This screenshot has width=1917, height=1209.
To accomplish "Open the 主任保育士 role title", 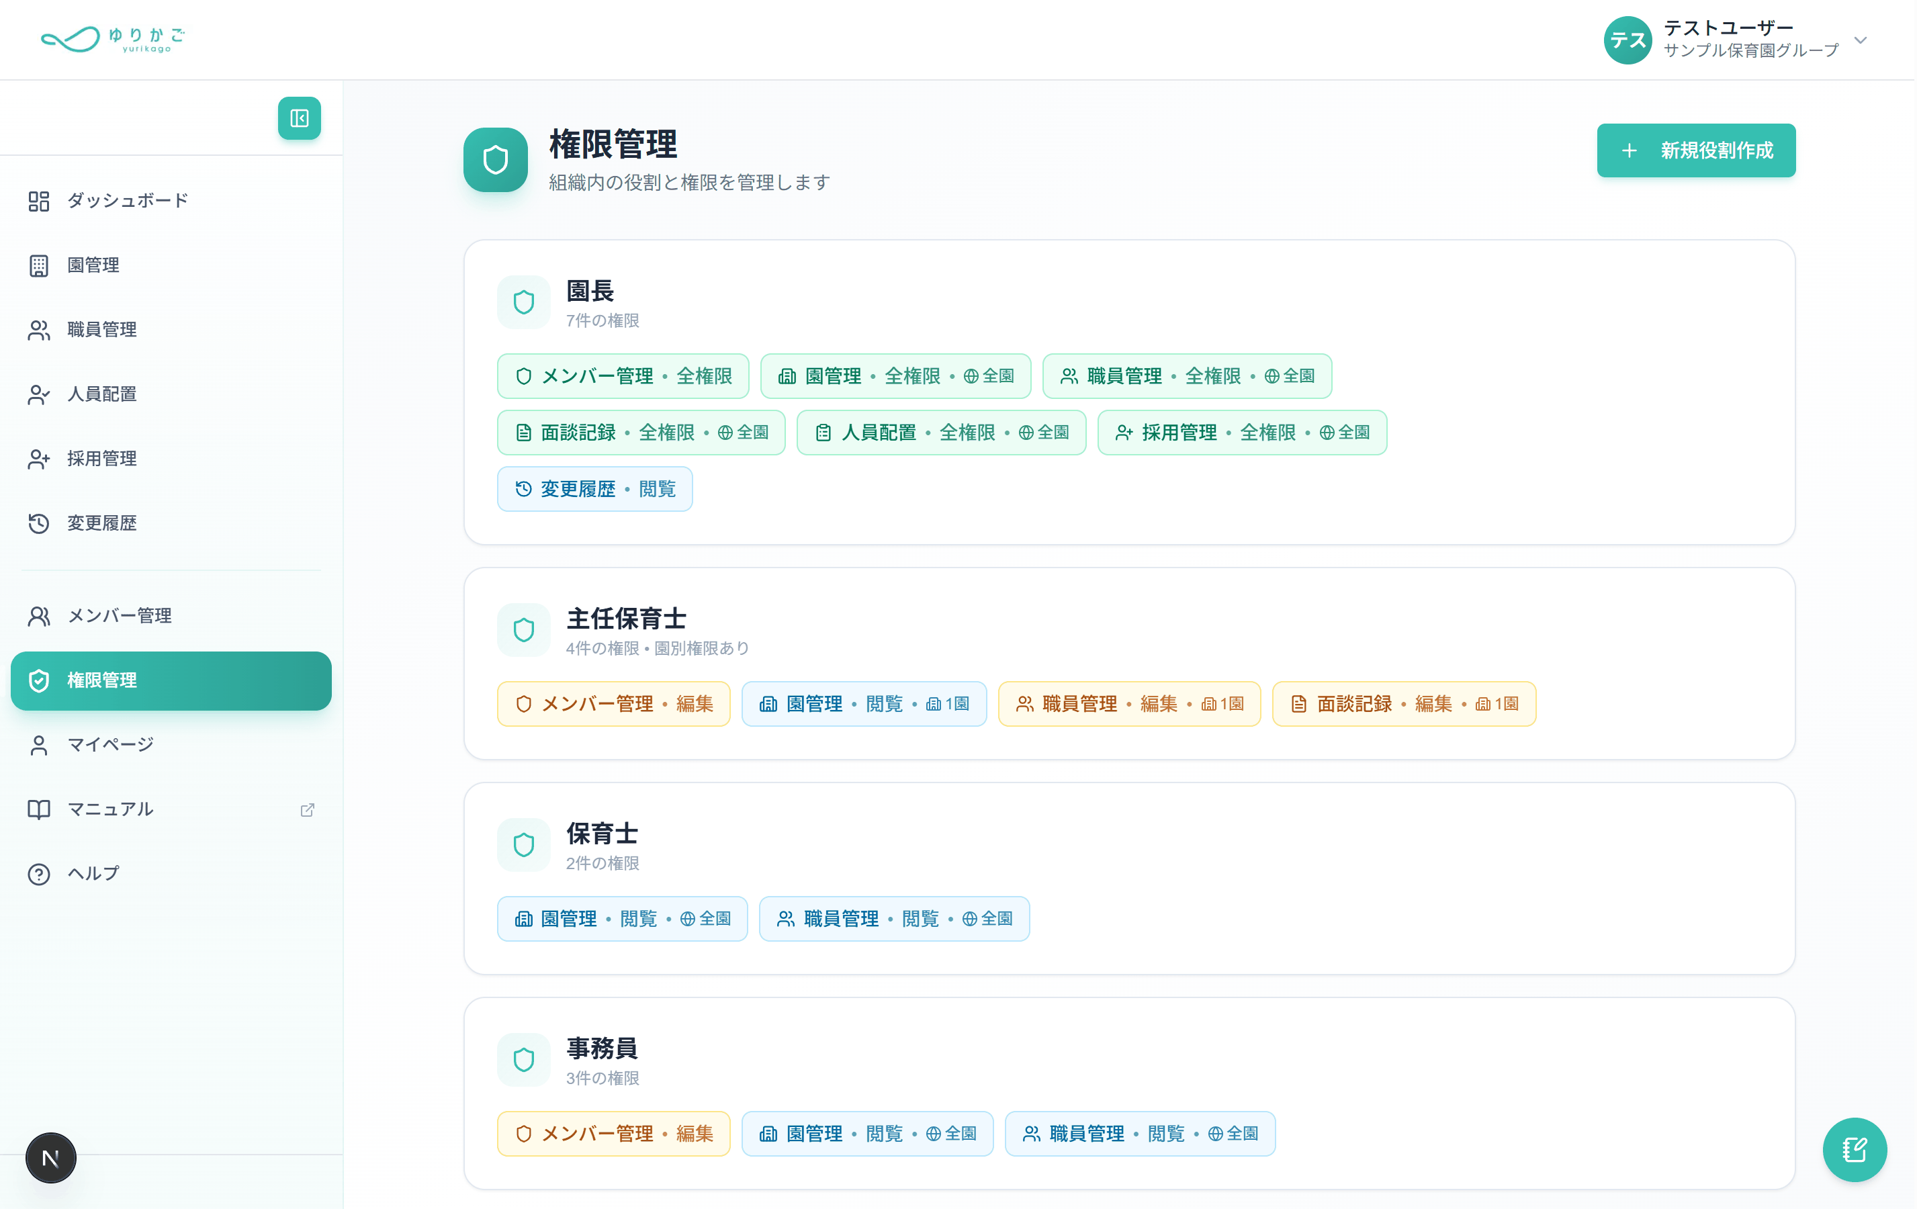I will pyautogui.click(x=626, y=619).
